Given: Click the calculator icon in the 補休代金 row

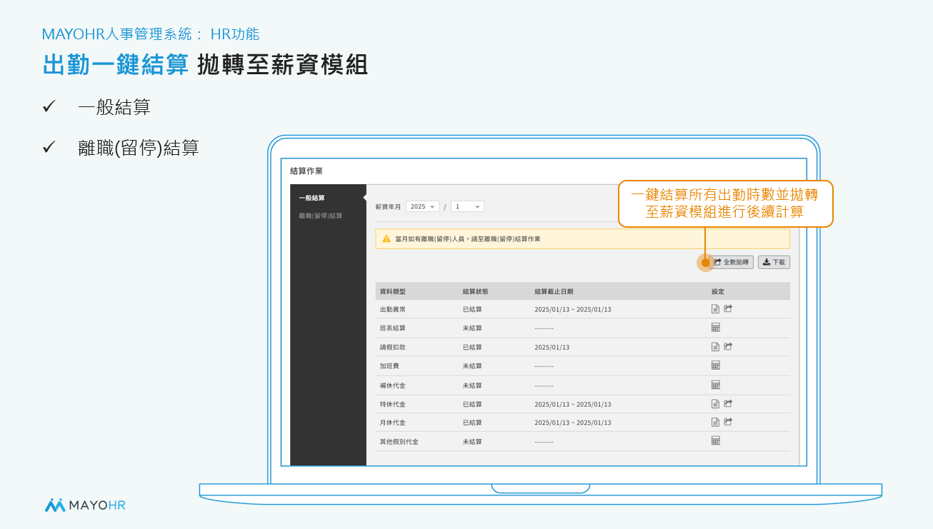Looking at the screenshot, I should pos(715,385).
